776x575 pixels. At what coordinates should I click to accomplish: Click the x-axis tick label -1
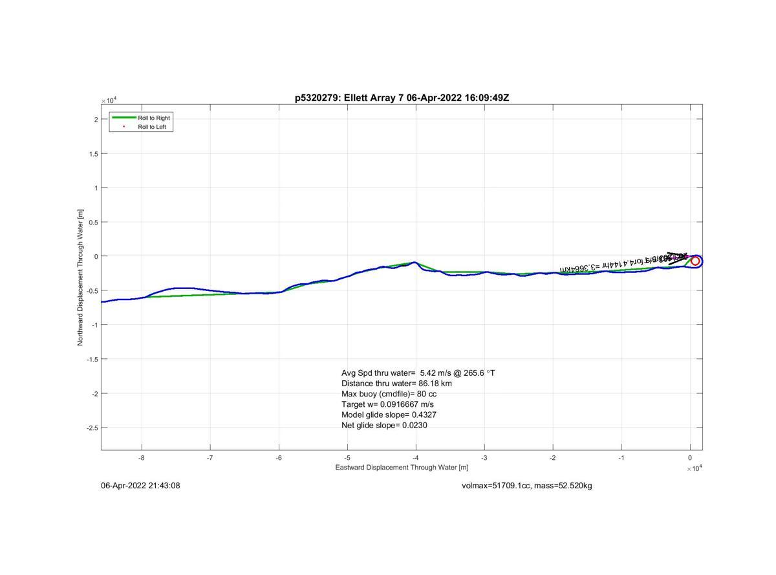click(x=621, y=458)
